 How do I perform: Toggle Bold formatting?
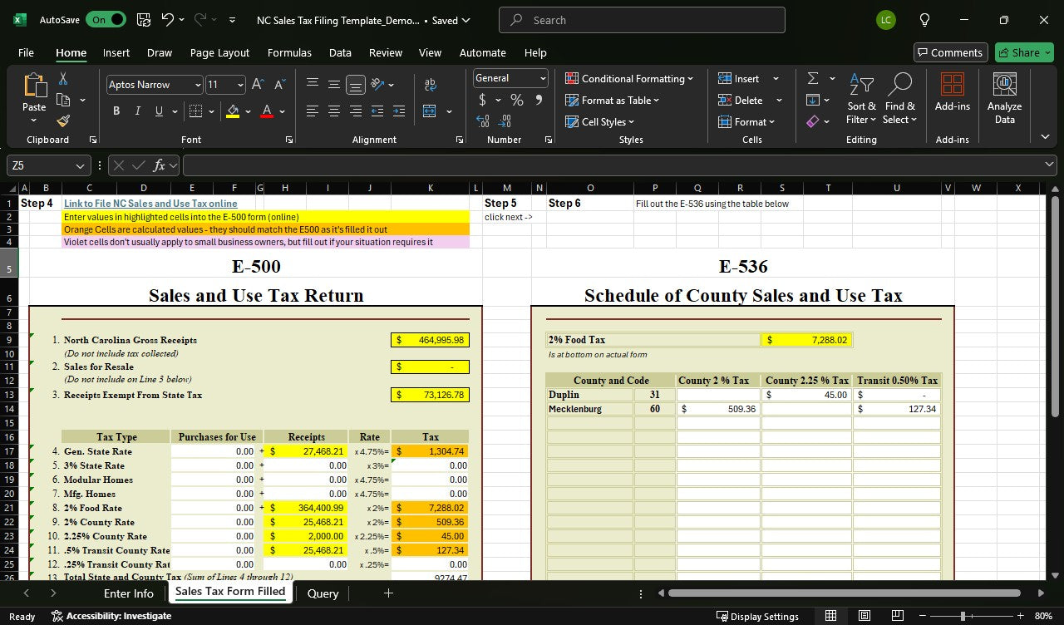point(116,111)
